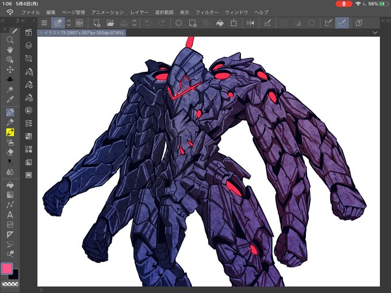The height and width of the screenshot is (293, 391).
Task: Select the Pencil tool below the pen
Action: pos(10,122)
